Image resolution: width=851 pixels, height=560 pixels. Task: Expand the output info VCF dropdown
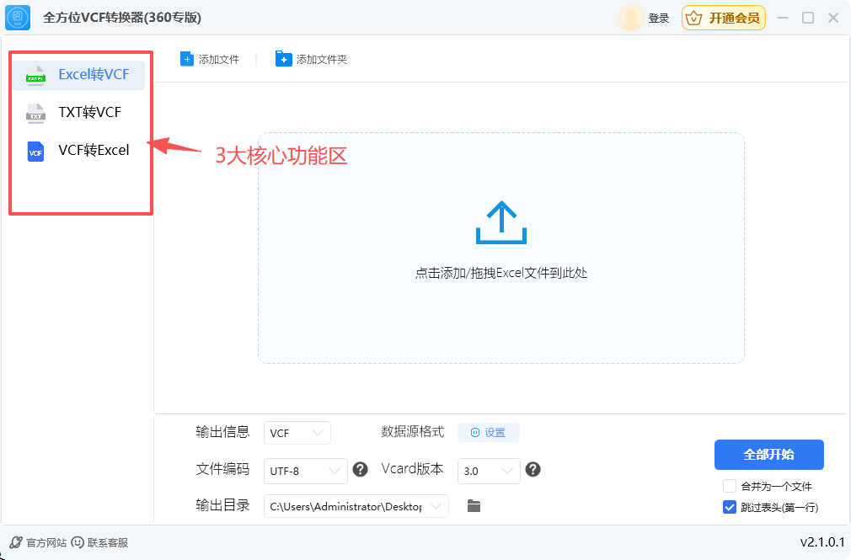click(297, 433)
